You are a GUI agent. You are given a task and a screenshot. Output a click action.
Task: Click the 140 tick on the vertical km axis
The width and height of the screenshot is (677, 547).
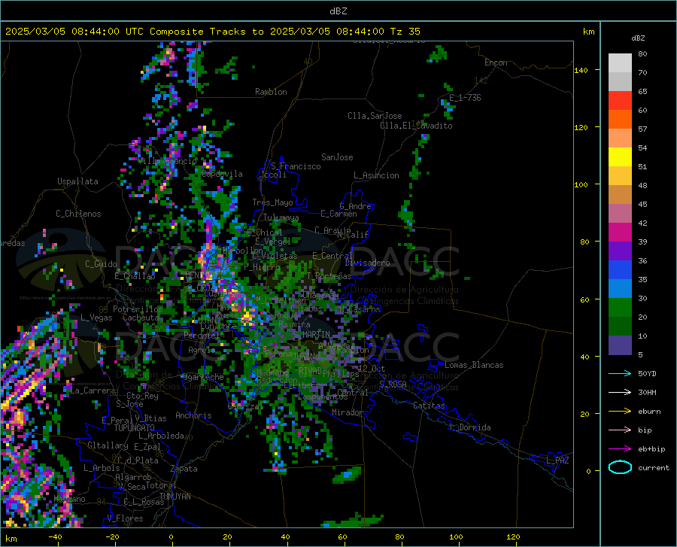581,71
